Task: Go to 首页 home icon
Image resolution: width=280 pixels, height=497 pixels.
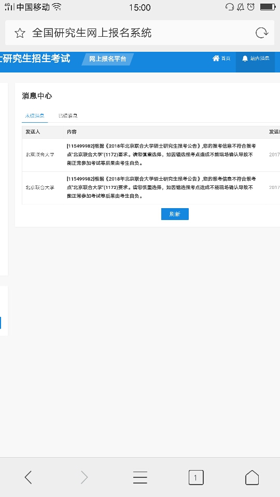Action: 221,59
